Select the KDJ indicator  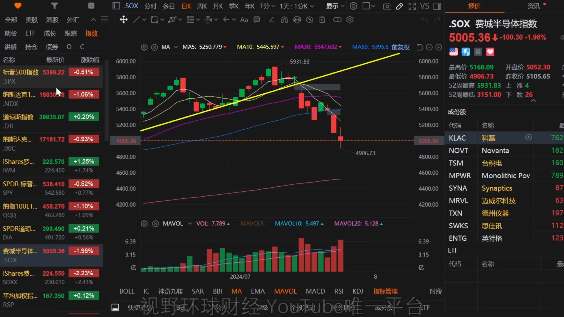(358, 291)
